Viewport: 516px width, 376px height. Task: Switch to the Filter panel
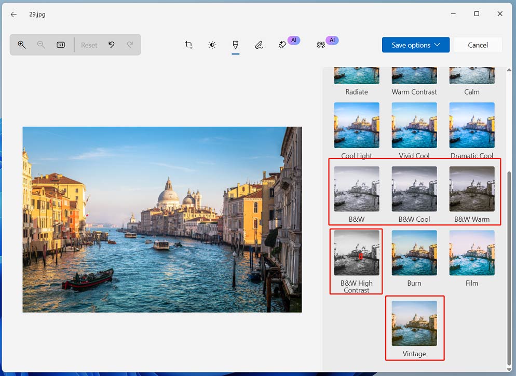235,45
